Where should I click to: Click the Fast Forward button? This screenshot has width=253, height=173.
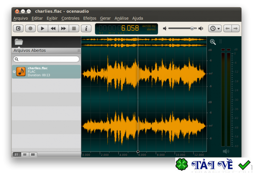64,28
